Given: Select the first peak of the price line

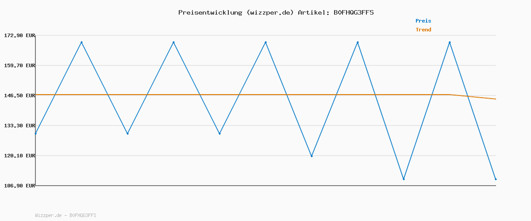Looking at the screenshot, I should coord(81,42).
